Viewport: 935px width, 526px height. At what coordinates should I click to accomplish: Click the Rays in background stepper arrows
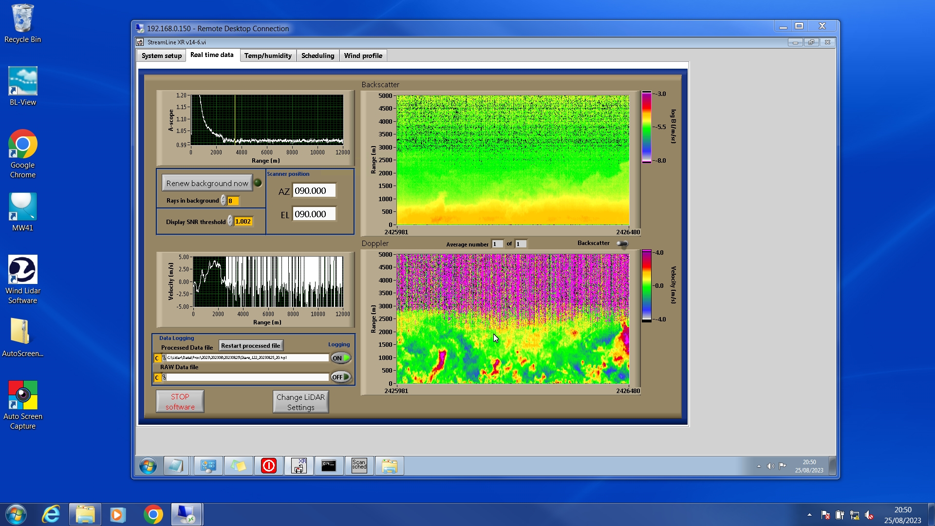click(x=223, y=201)
